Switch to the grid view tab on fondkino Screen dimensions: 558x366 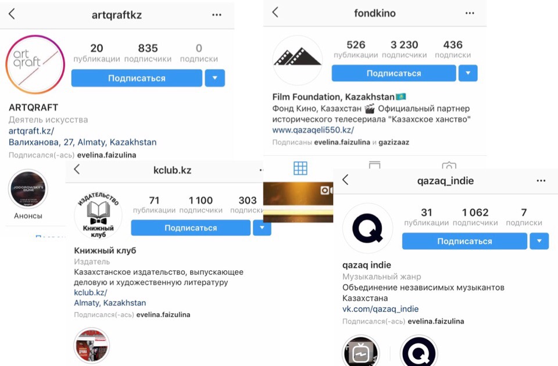[301, 168]
